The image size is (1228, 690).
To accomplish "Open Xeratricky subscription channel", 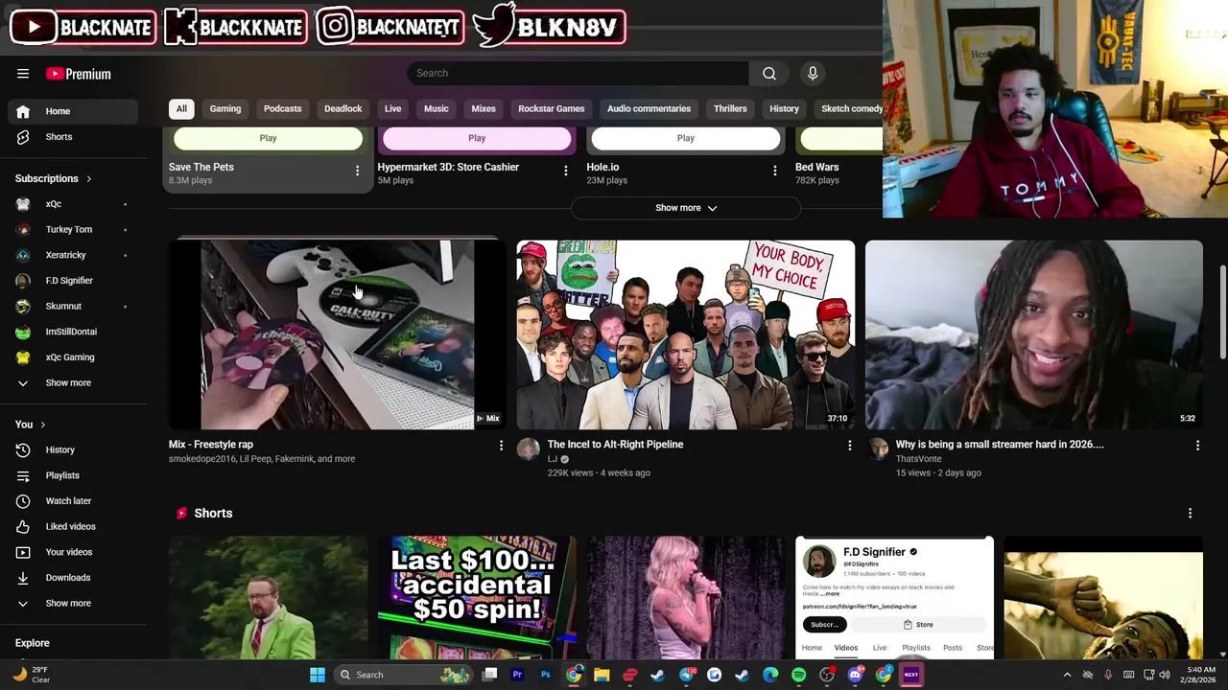I will pos(73,255).
